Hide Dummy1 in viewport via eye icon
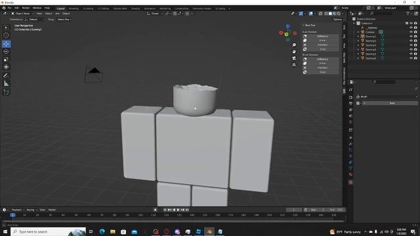This screenshot has height=236, width=420. click(411, 37)
